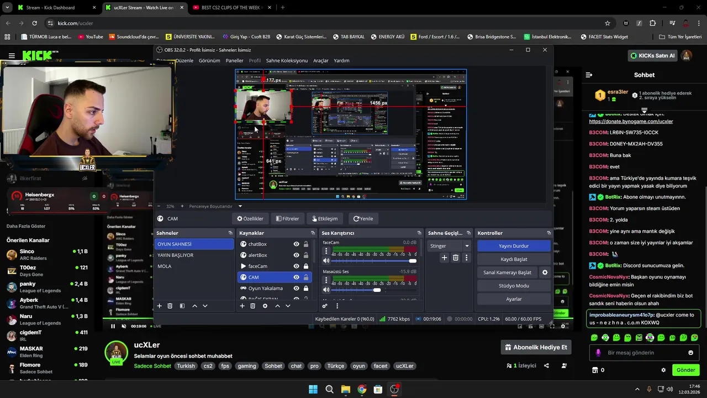Open the Düzenle menu in OBS
The image size is (707, 398).
tap(184, 60)
